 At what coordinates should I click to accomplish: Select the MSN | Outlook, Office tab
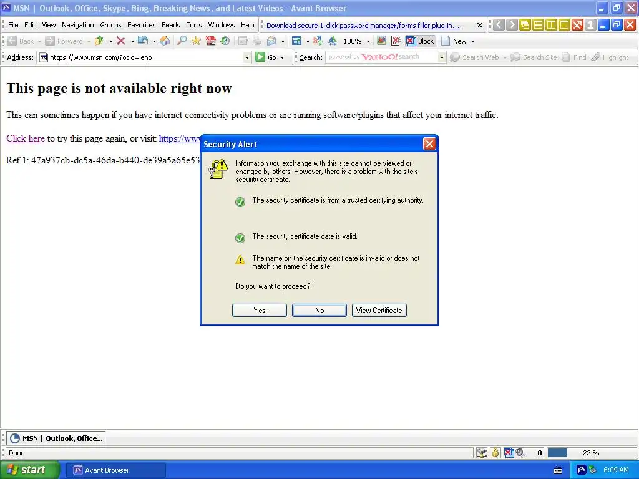coord(56,438)
